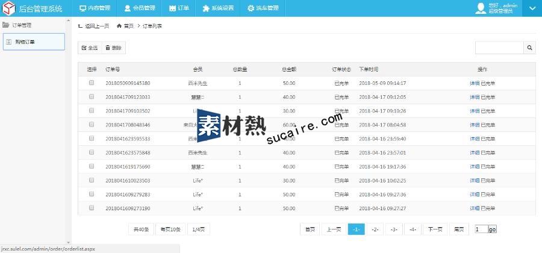Open the 内容管理 menu

tap(95, 8)
